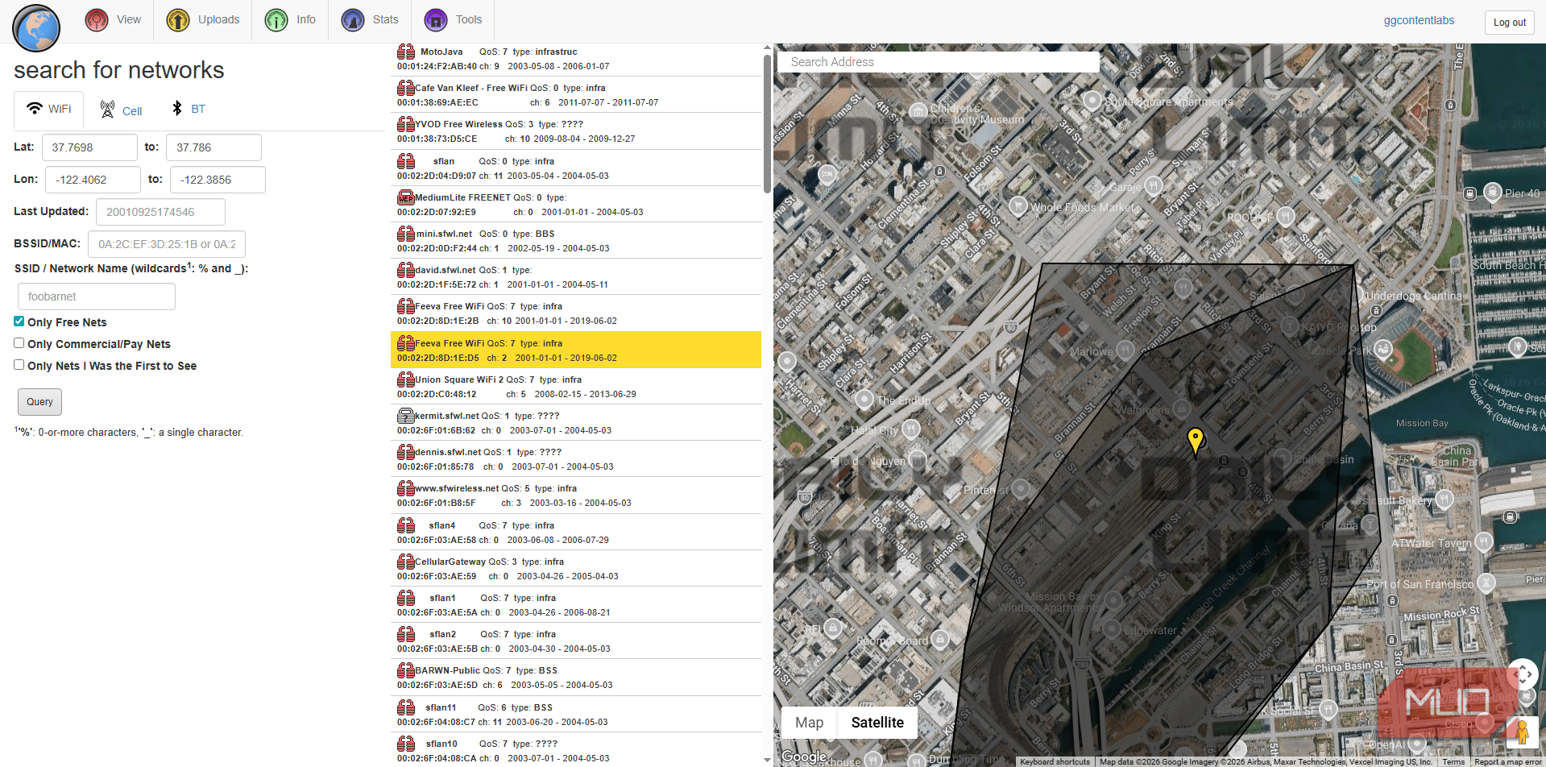Click the Whole Foods Market map marker

click(1018, 206)
